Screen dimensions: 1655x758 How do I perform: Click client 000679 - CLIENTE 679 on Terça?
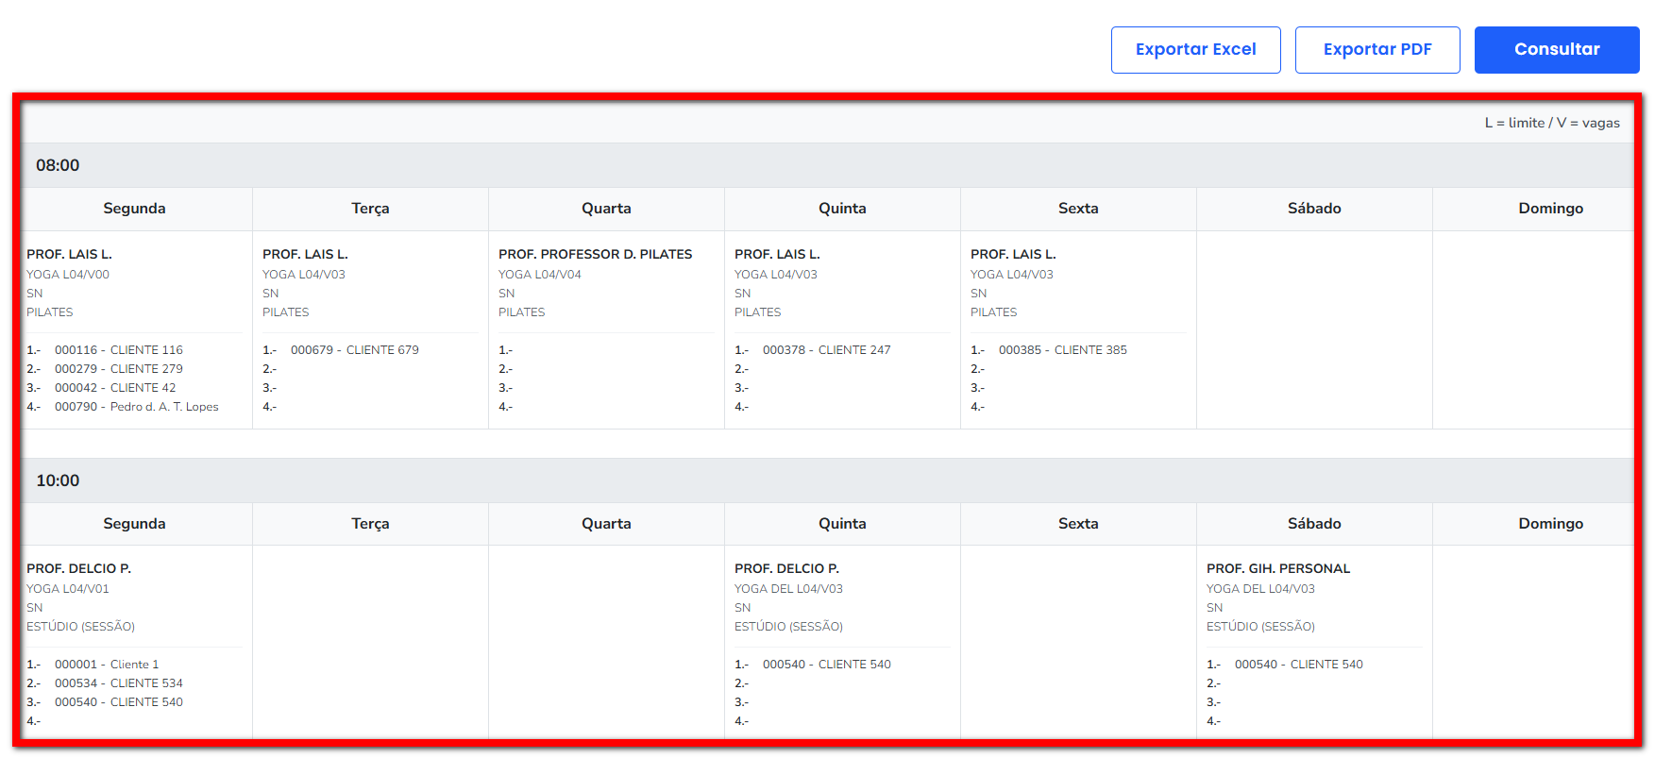[x=354, y=350]
